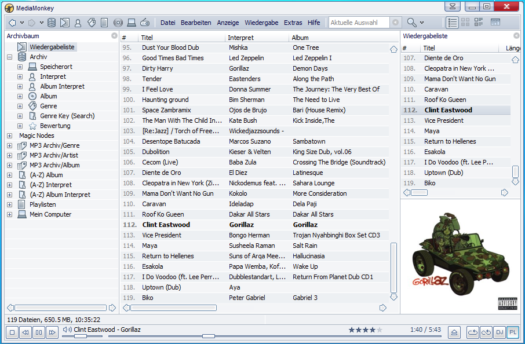Sort by the Album column header

343,38
